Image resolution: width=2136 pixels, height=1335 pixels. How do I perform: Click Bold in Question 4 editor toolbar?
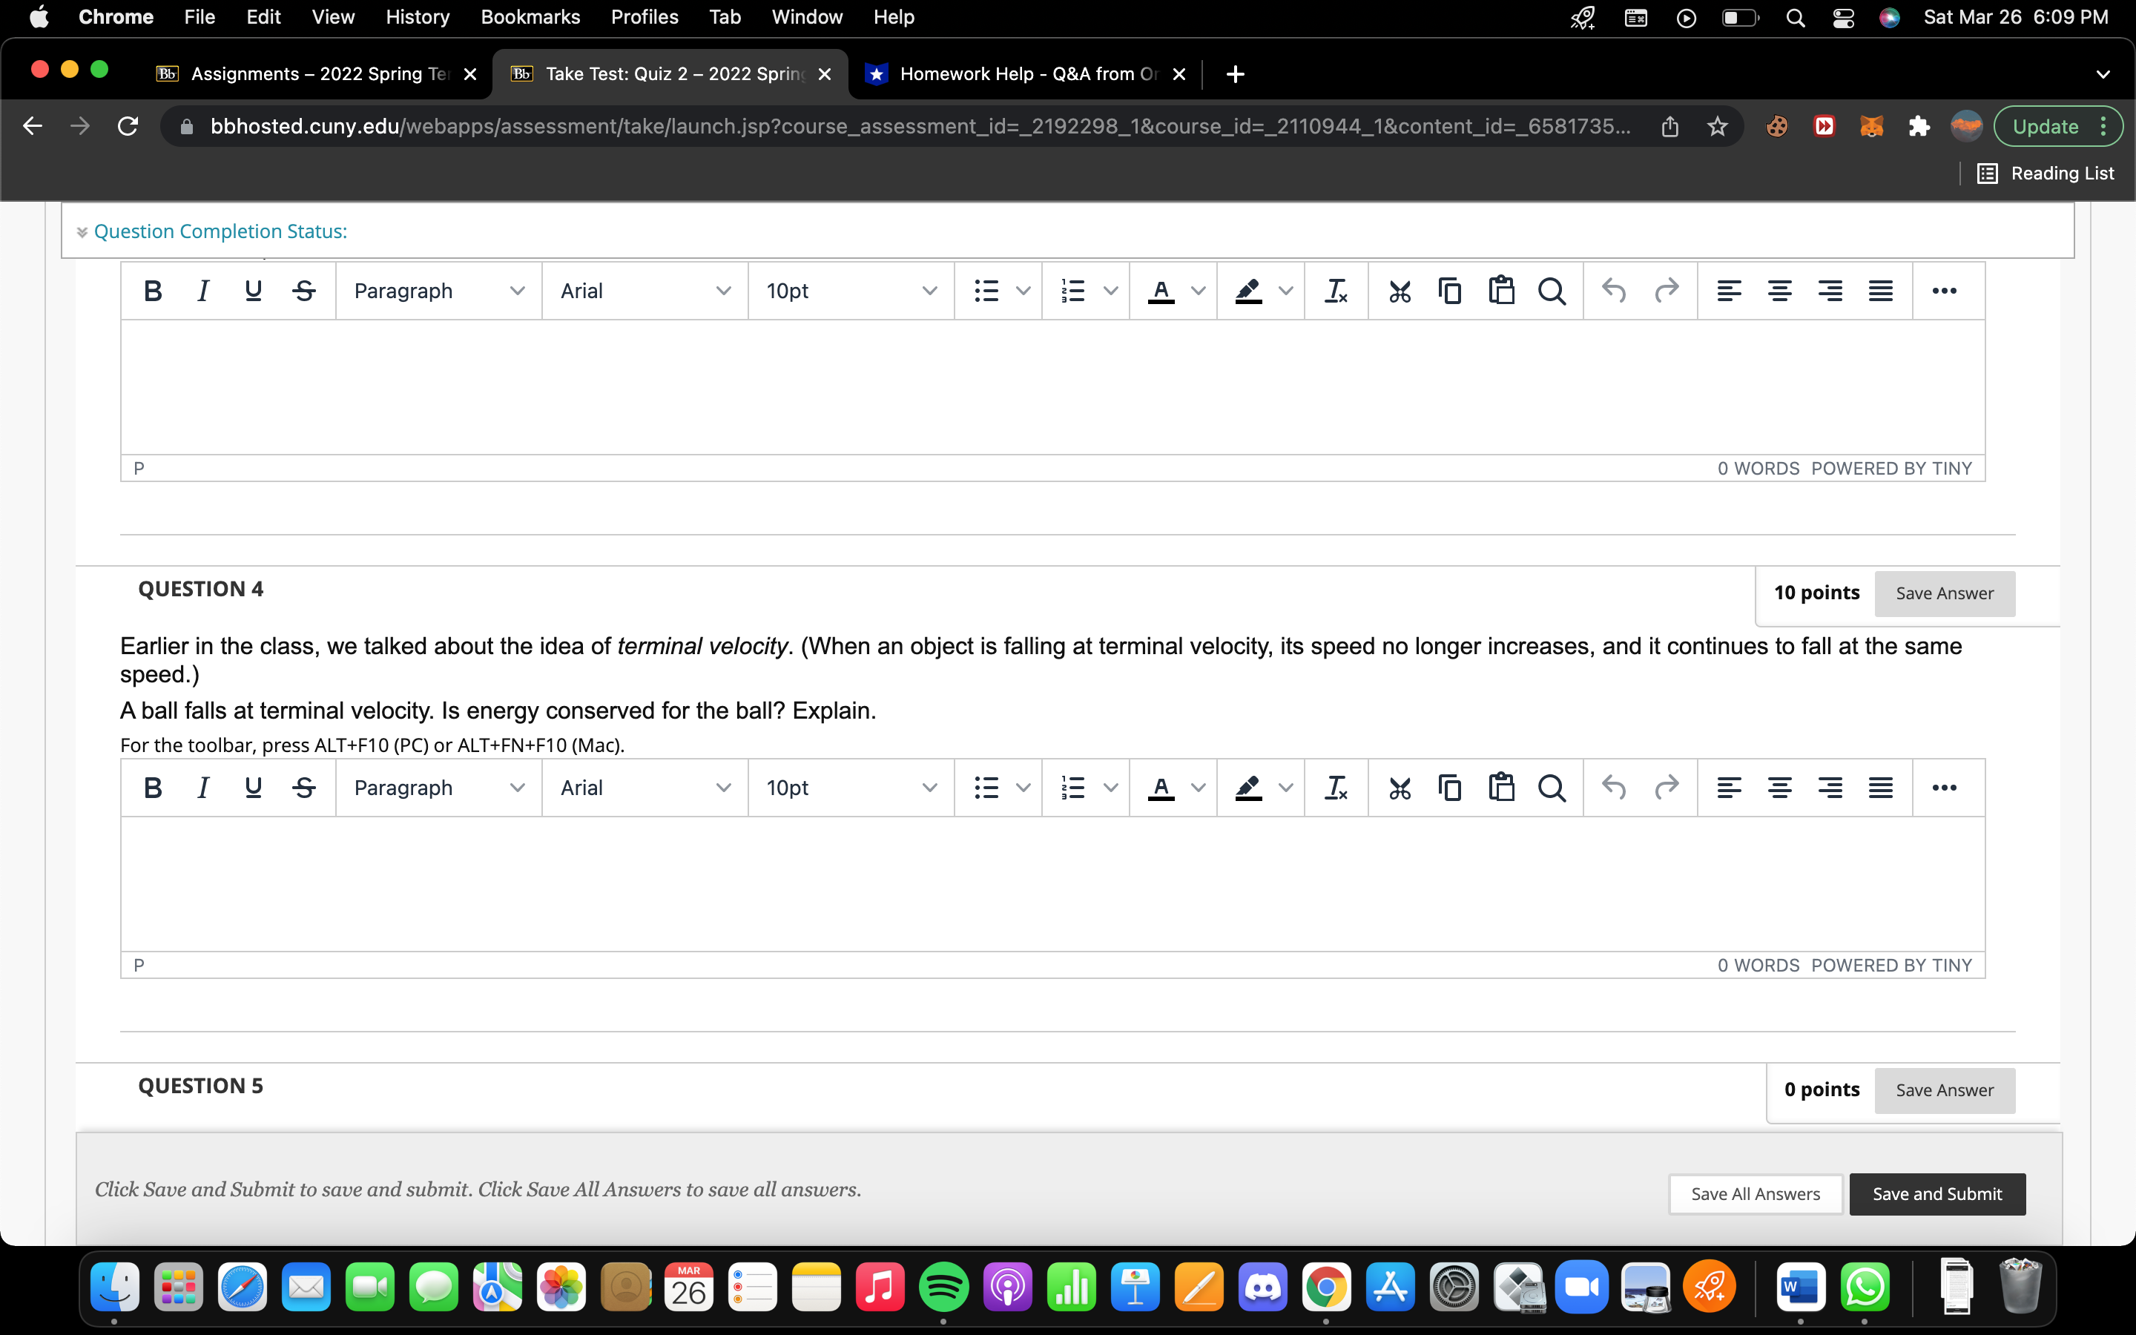[152, 788]
